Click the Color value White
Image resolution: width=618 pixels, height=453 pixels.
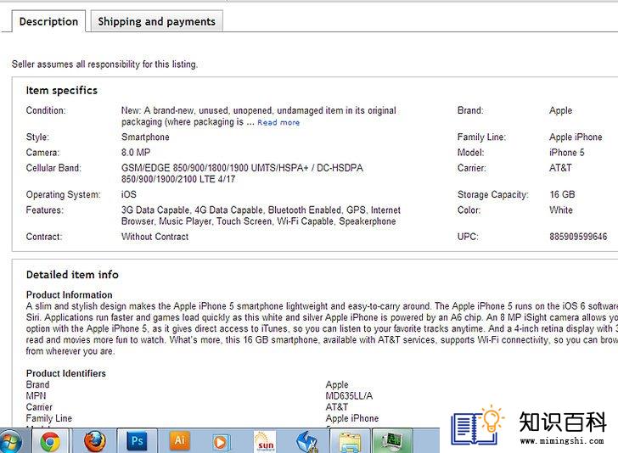point(561,210)
